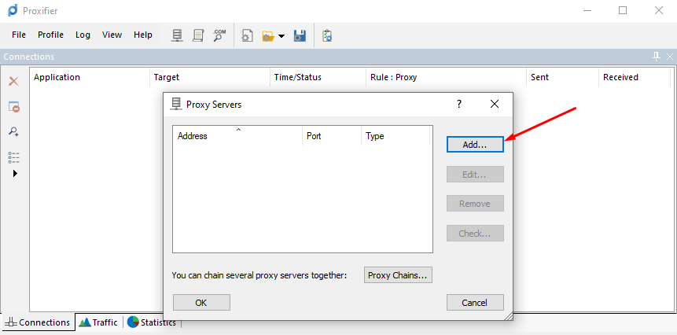Close the Connections panel
The height and width of the screenshot is (335, 677).
point(670,56)
